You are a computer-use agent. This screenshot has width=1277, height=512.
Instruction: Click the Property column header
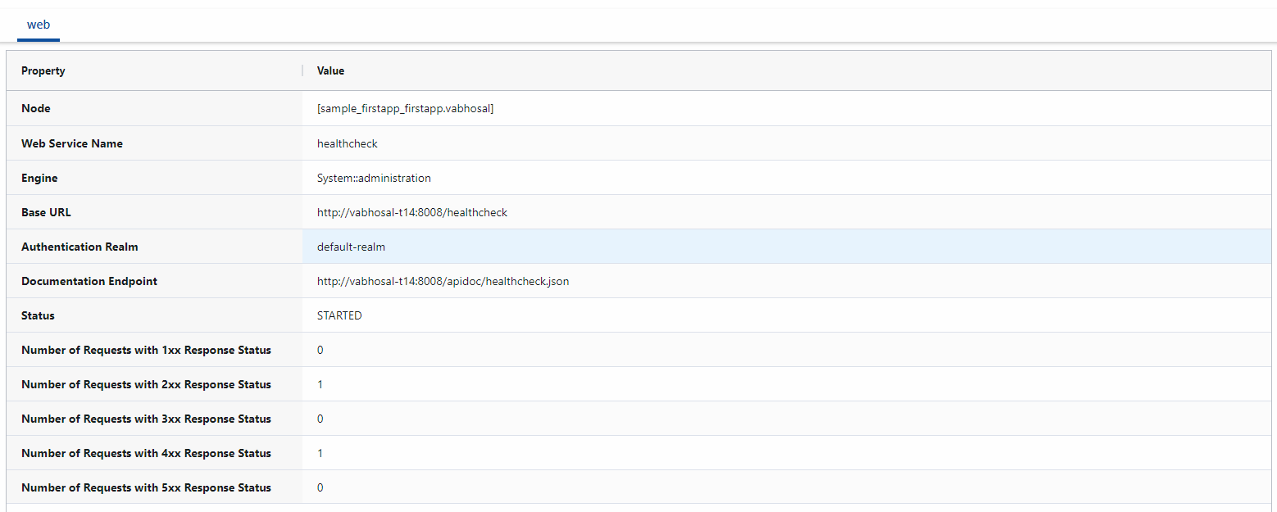coord(43,71)
